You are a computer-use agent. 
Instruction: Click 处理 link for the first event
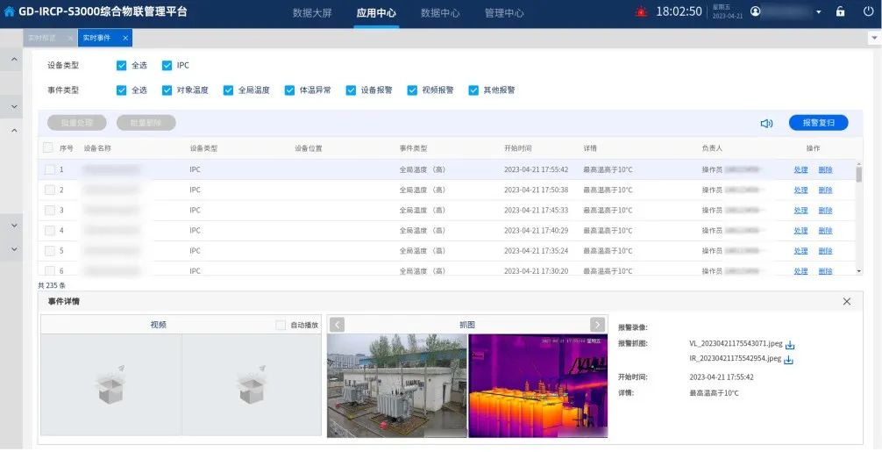800,169
